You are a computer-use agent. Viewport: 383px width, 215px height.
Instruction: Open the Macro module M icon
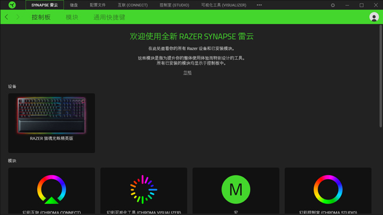(236, 189)
